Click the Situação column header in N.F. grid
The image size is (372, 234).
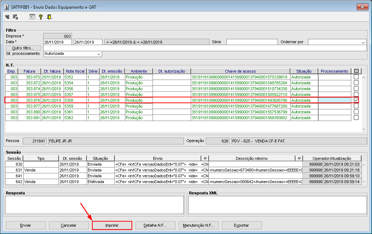[x=304, y=71]
